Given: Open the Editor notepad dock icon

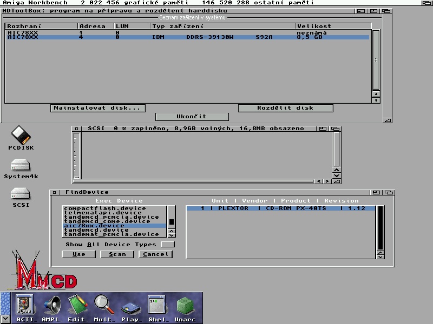Looking at the screenshot, I should point(78,308).
